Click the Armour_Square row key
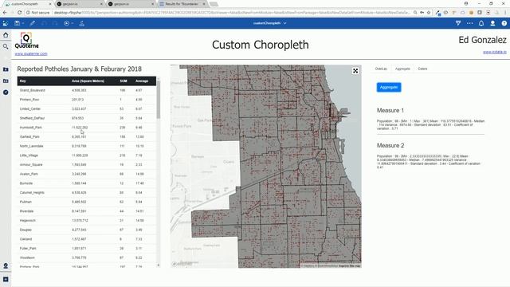 pos(31,165)
